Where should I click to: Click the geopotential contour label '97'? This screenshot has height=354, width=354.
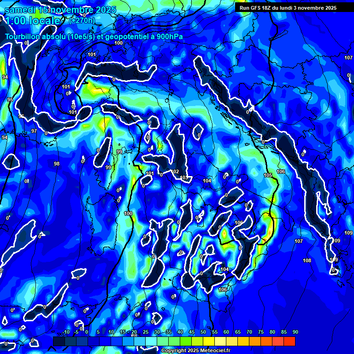click(34, 131)
